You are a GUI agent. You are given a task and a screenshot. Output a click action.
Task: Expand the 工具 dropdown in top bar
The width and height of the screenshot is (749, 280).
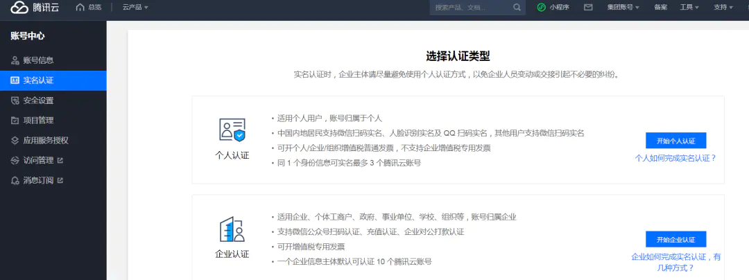coord(689,7)
